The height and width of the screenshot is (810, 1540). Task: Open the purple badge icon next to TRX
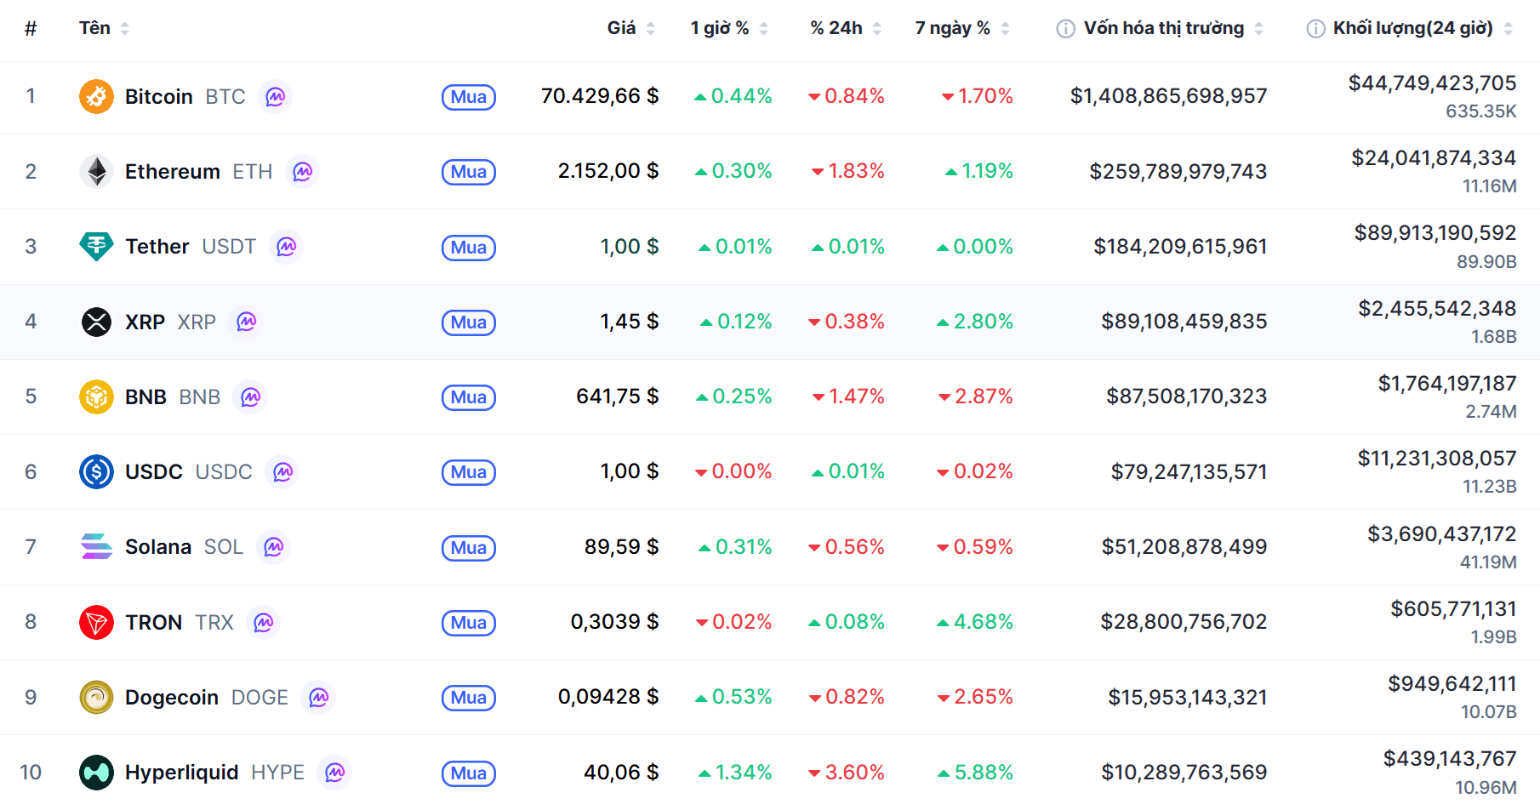pyautogui.click(x=263, y=622)
